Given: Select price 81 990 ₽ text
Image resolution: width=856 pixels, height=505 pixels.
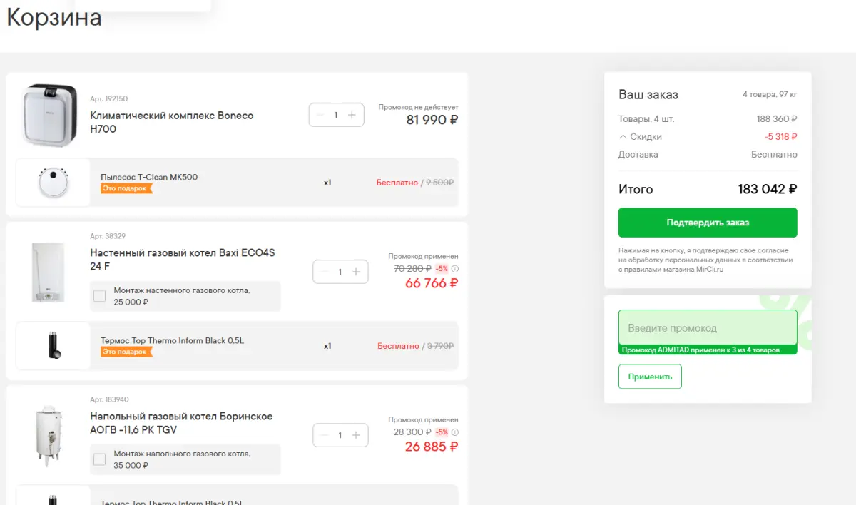Looking at the screenshot, I should (x=432, y=120).
